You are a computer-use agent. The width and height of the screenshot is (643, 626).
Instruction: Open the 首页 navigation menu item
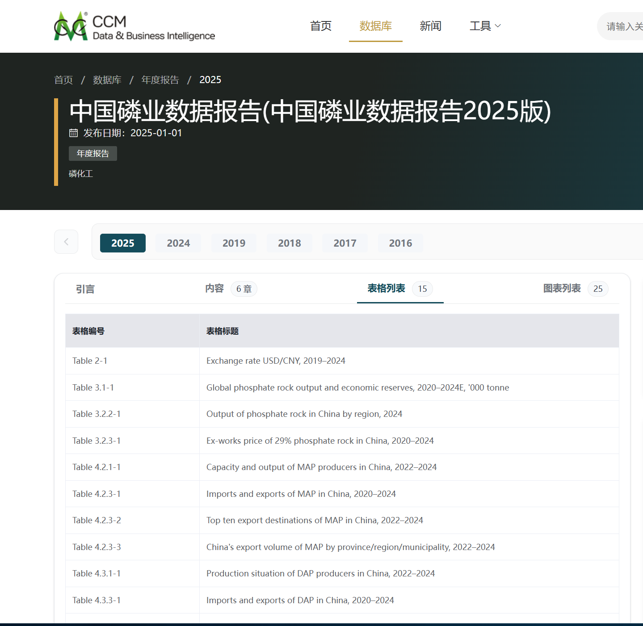click(321, 26)
